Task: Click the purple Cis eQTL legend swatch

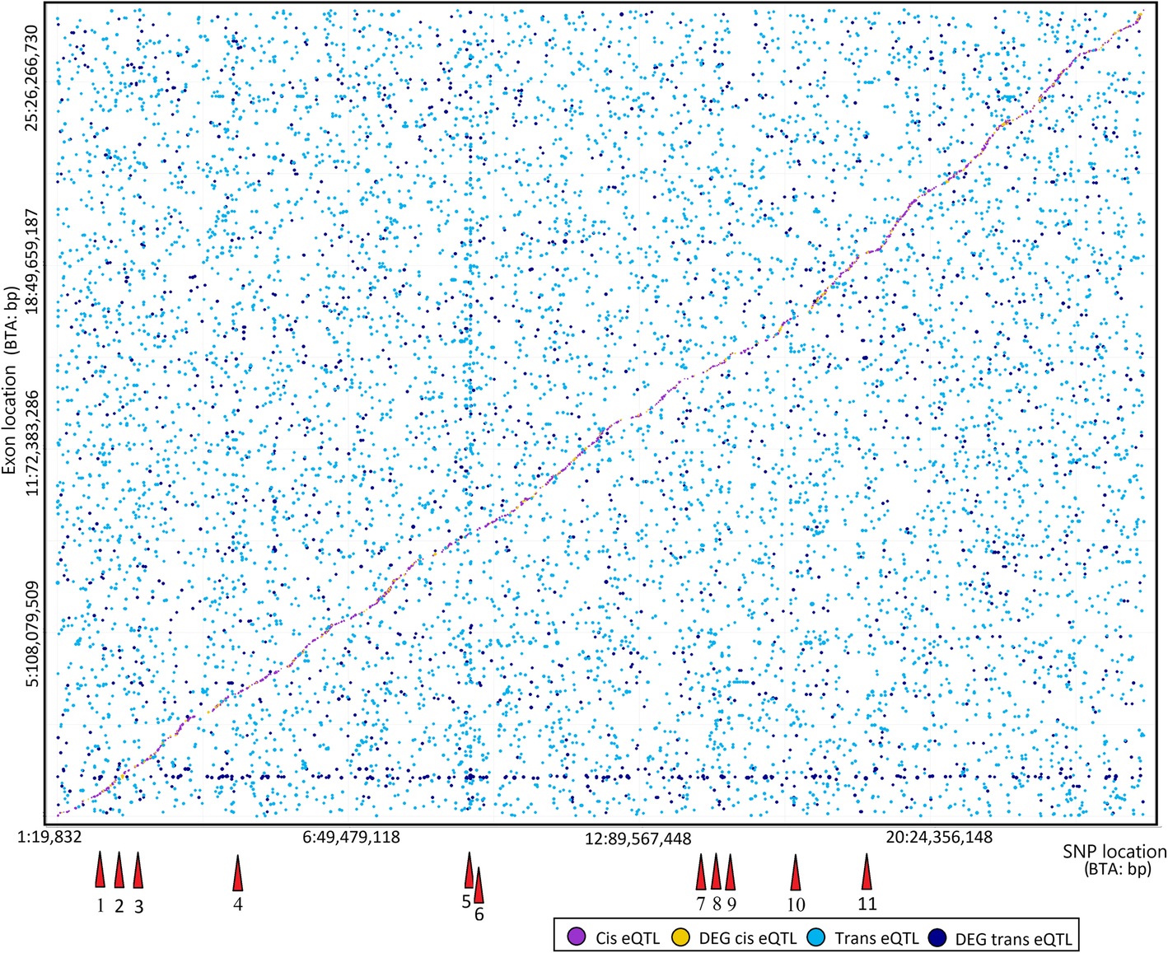Action: tap(577, 937)
